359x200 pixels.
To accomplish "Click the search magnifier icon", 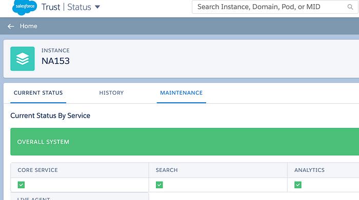I will click(350, 7).
